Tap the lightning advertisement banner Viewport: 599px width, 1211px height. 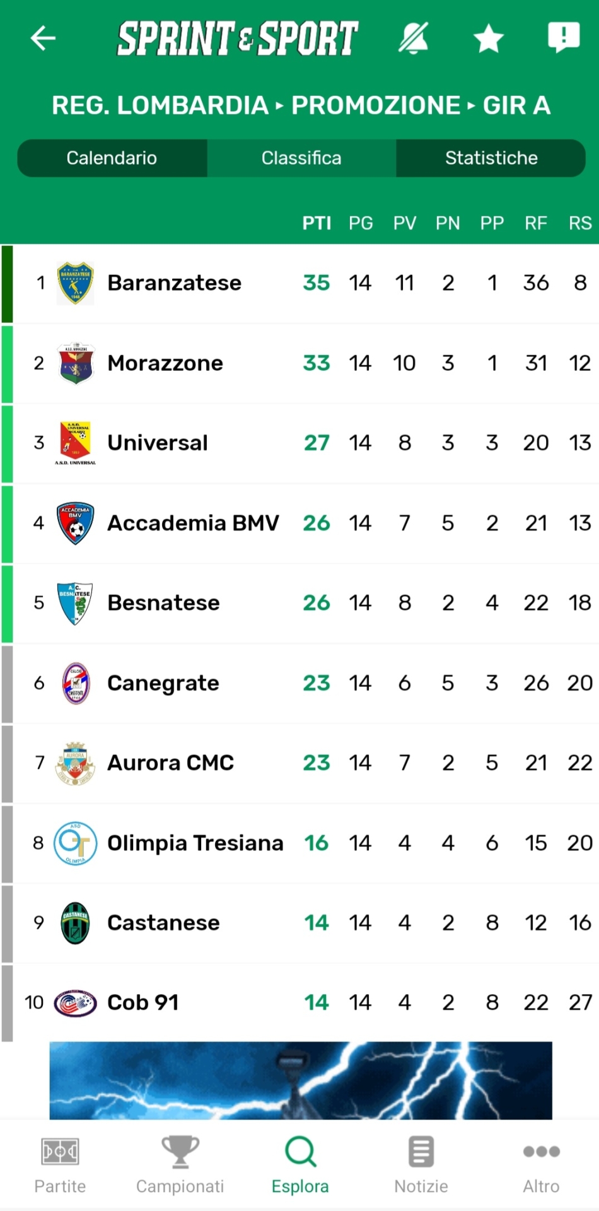tap(301, 1080)
